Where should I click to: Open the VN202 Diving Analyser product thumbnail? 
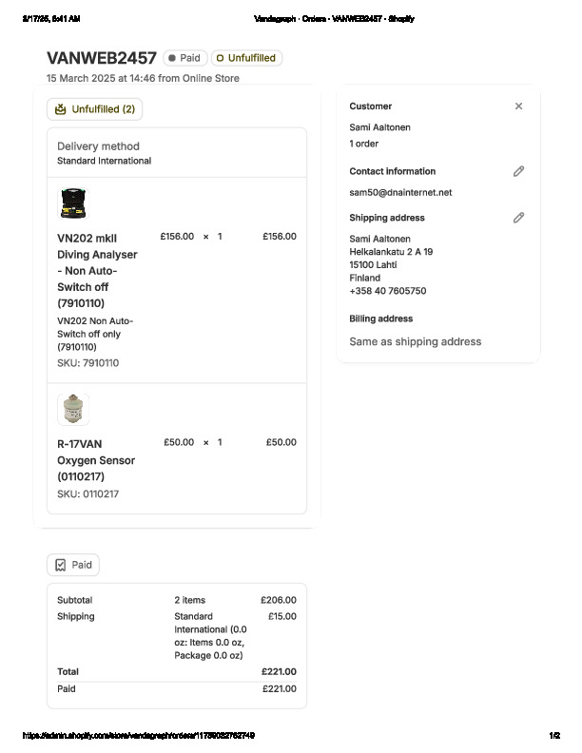73,203
